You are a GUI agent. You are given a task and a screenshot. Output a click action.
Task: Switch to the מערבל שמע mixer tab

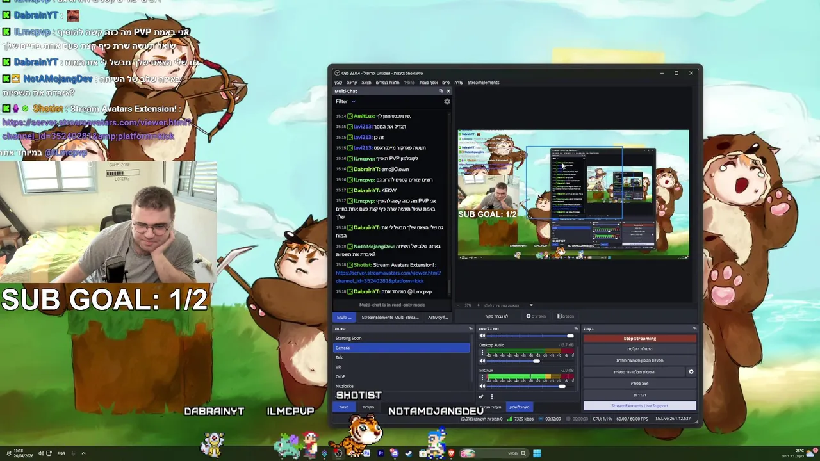[x=520, y=407]
